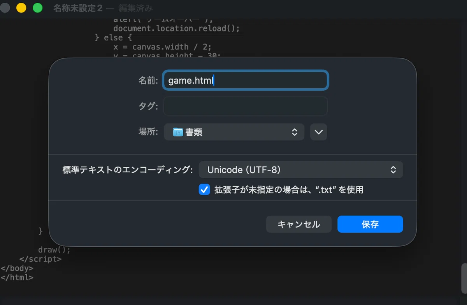The image size is (467, 305).
Task: Click the closing </html> line in the editor
Action: click(x=17, y=278)
